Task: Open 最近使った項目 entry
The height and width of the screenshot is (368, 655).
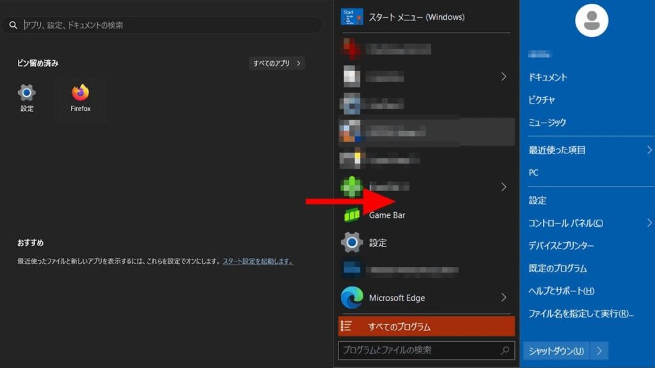Action: click(x=557, y=149)
